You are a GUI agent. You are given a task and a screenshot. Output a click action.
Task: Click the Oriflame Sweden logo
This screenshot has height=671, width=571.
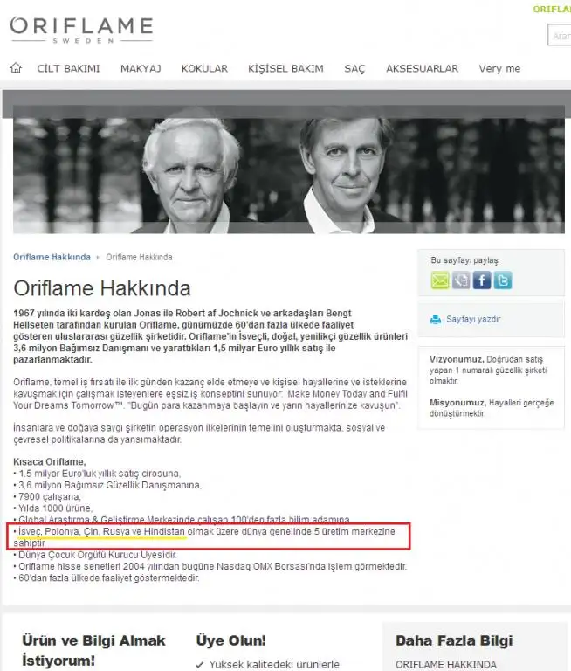point(81,30)
